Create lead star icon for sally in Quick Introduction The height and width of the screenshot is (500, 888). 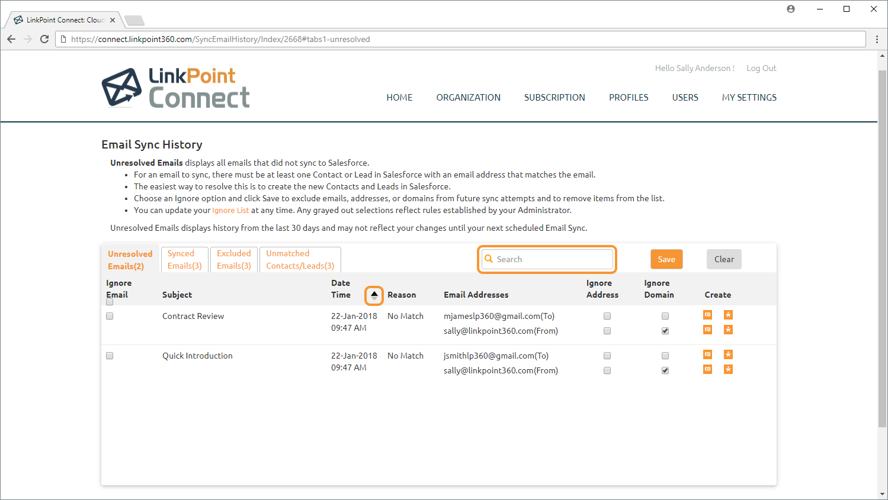coord(729,369)
